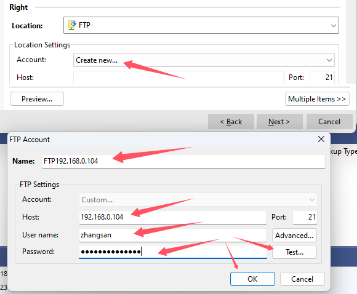Click the Port field in FTP Settings

click(x=305, y=217)
